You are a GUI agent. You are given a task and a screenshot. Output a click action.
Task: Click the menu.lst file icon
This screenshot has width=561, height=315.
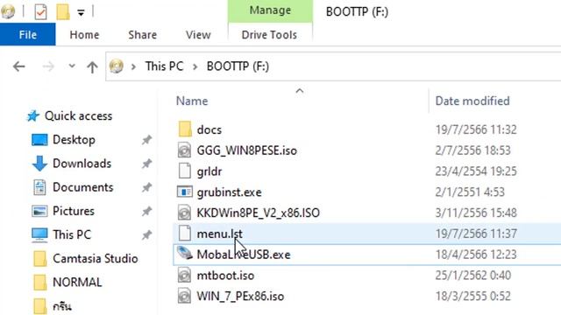click(x=185, y=234)
